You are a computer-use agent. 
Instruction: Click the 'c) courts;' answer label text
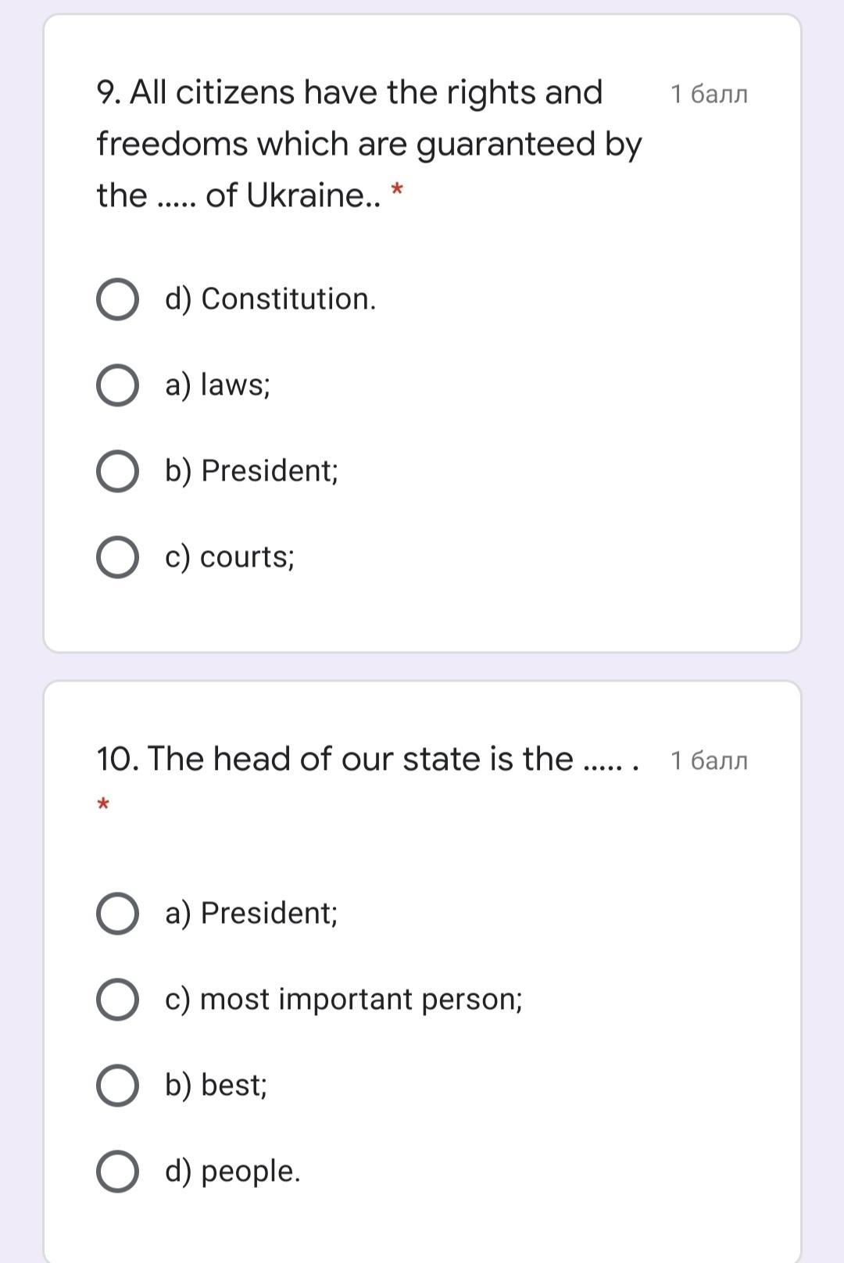pos(230,557)
